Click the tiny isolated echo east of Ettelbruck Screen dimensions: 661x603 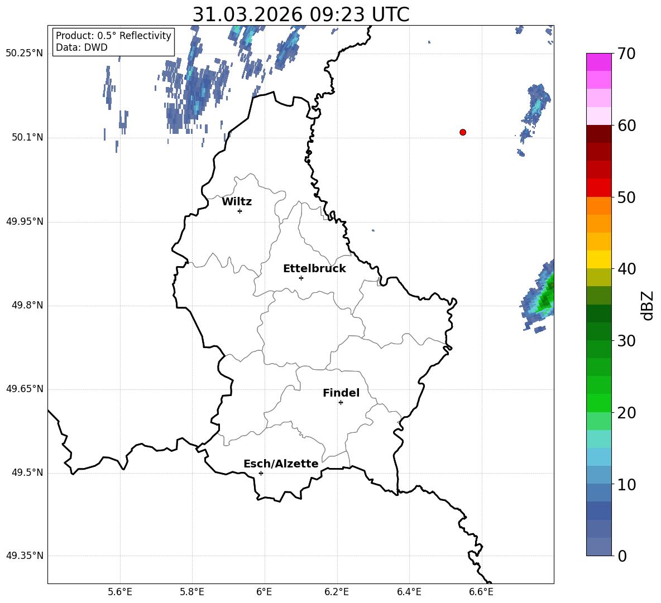[x=373, y=230]
